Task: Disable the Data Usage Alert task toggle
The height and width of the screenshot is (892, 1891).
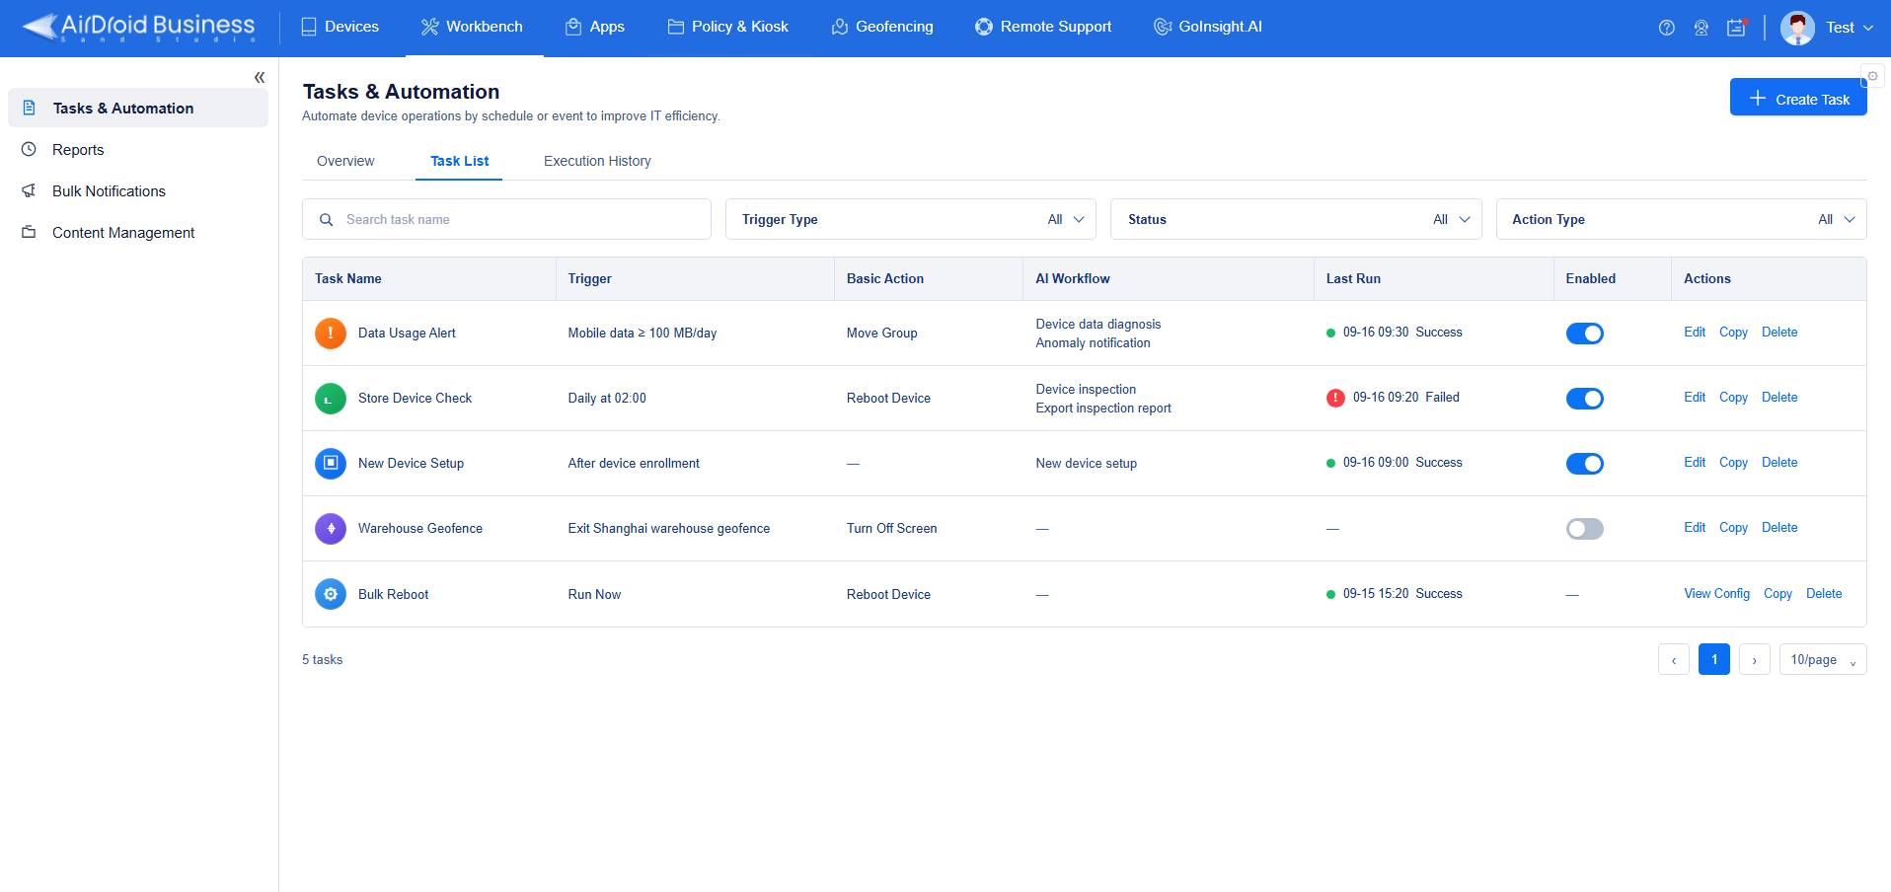Action: coord(1584,334)
